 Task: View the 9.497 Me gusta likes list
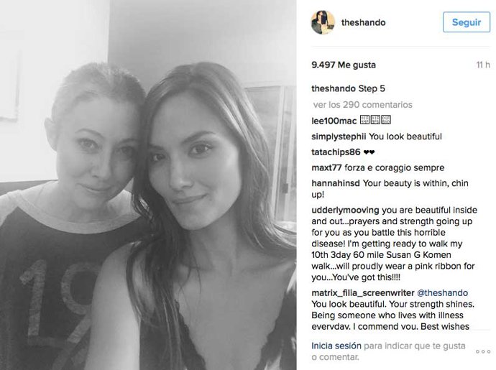(x=344, y=65)
